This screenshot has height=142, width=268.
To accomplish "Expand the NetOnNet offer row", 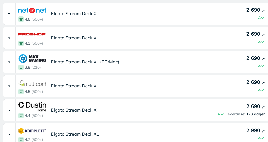I will click(9, 14).
